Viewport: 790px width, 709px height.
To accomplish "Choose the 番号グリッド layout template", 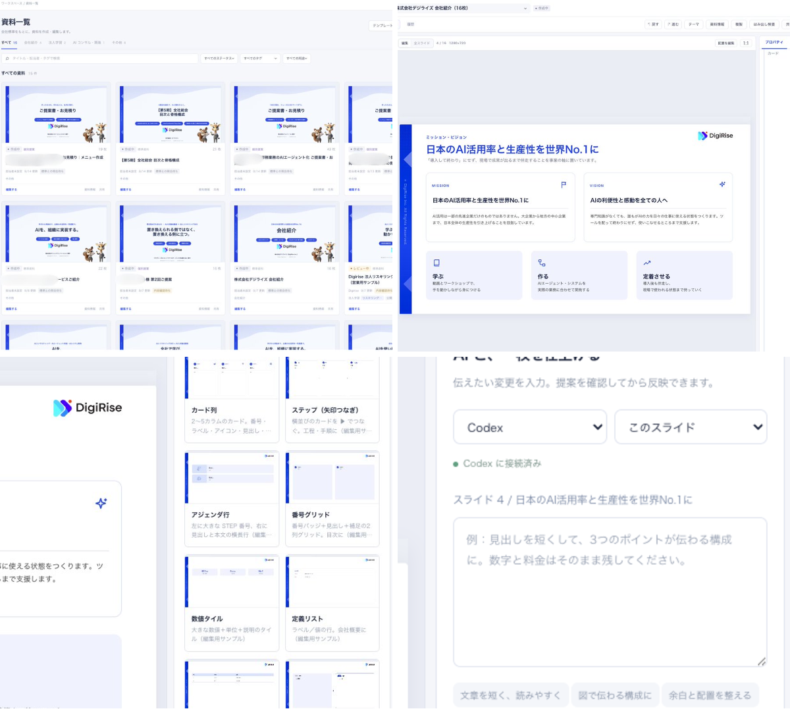I will click(x=332, y=498).
